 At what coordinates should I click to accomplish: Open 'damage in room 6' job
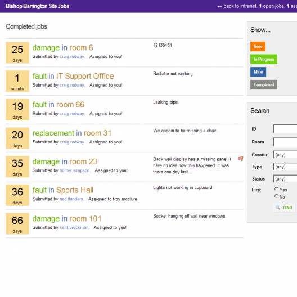click(x=62, y=48)
